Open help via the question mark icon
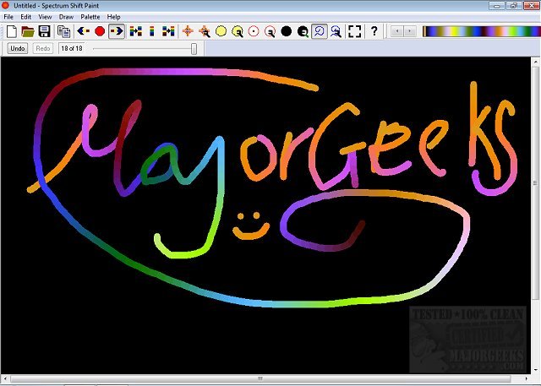The height and width of the screenshot is (386, 541). 374,31
